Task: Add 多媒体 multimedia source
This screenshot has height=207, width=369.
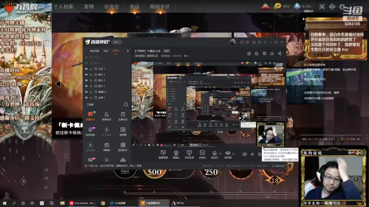Action: tap(202, 155)
